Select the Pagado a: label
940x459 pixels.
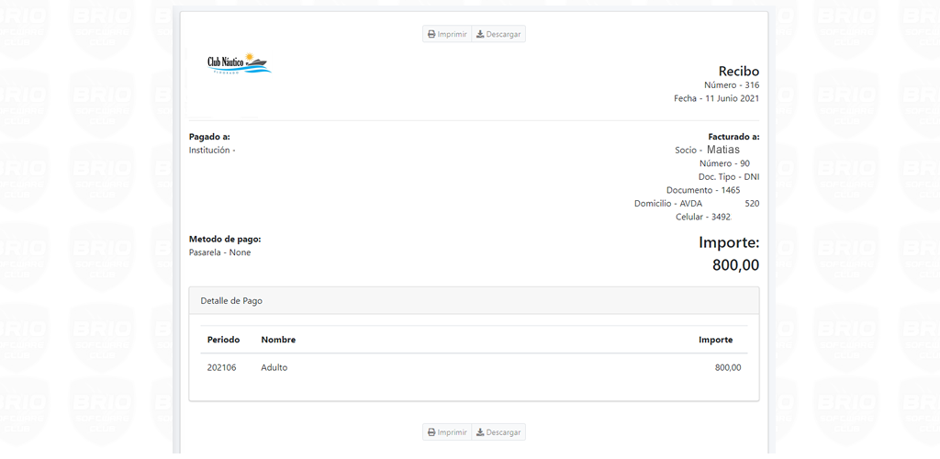point(209,137)
